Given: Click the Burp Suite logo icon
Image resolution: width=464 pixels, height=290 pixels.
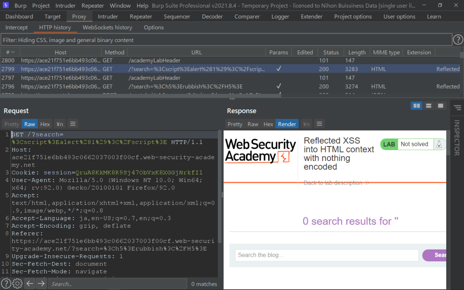Looking at the screenshot, I should [x=6, y=5].
